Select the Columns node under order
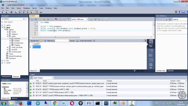Viewport: 188px width, 106px height. pos(17,39)
